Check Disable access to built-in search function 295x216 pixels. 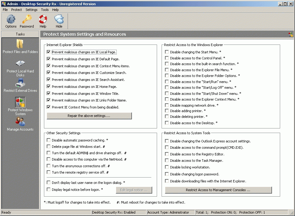pyautogui.click(x=167, y=64)
